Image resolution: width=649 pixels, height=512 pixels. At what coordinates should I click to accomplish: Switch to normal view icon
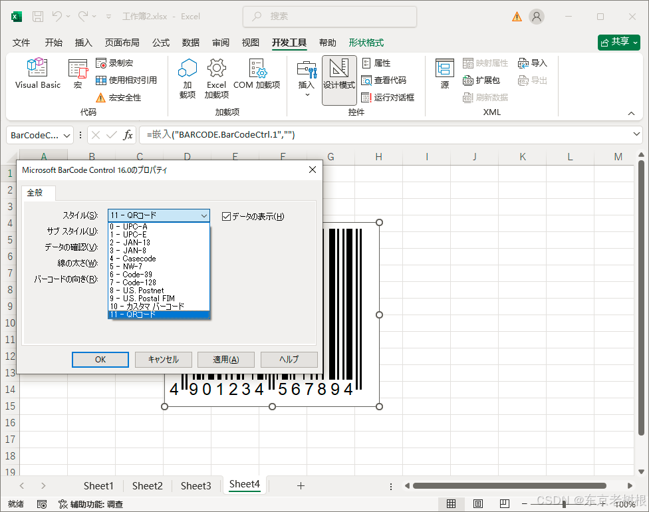pyautogui.click(x=451, y=504)
